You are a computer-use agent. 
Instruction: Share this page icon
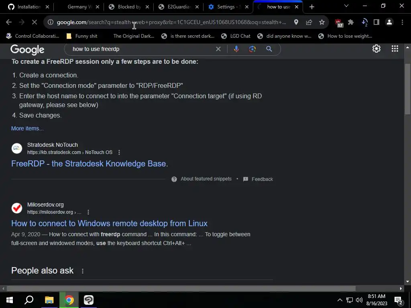(x=309, y=22)
